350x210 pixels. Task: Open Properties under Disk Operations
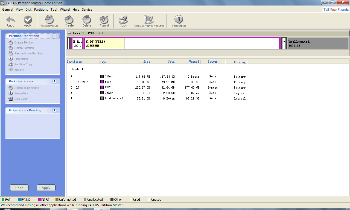[21, 94]
